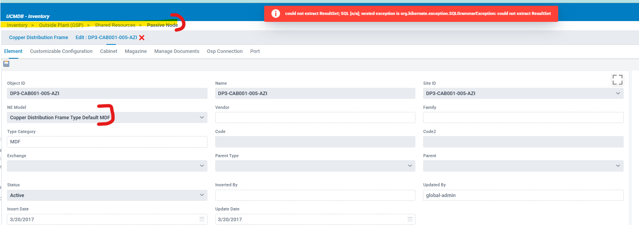Open the Exchange dropdown
The image size is (639, 225).
point(202,166)
